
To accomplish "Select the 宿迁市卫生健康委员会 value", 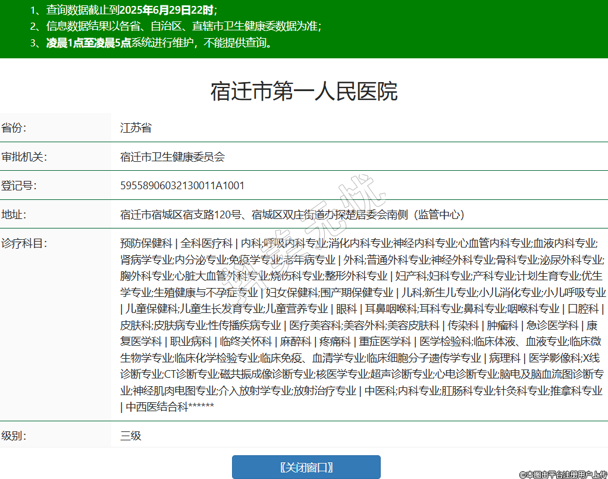I will pyautogui.click(x=173, y=157).
